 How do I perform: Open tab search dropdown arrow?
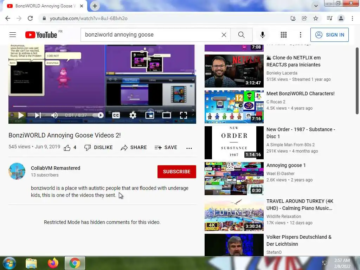coord(316,6)
